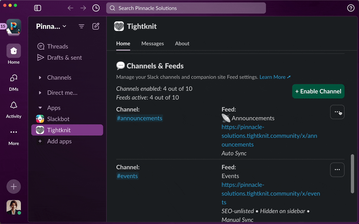The width and height of the screenshot is (359, 224).
Task: Open Home in the left rail
Action: coord(14,54)
